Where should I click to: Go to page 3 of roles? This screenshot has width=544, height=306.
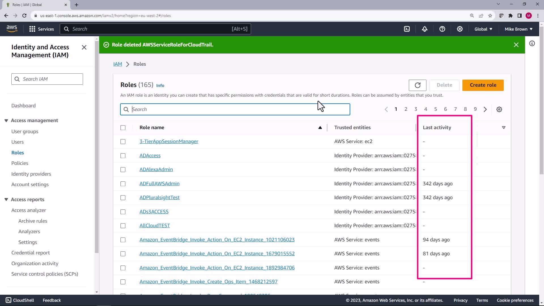415,109
